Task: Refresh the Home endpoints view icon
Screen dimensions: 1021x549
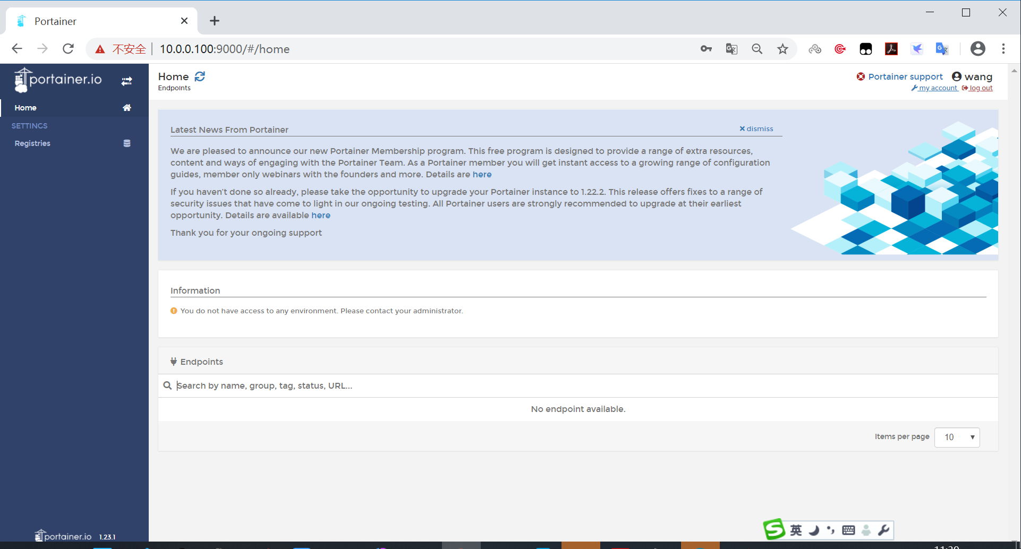Action: pyautogui.click(x=200, y=76)
